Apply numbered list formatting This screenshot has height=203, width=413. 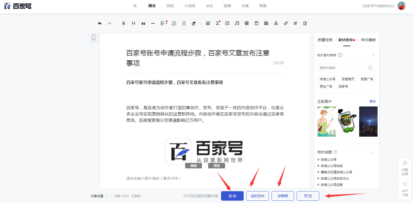(x=174, y=23)
